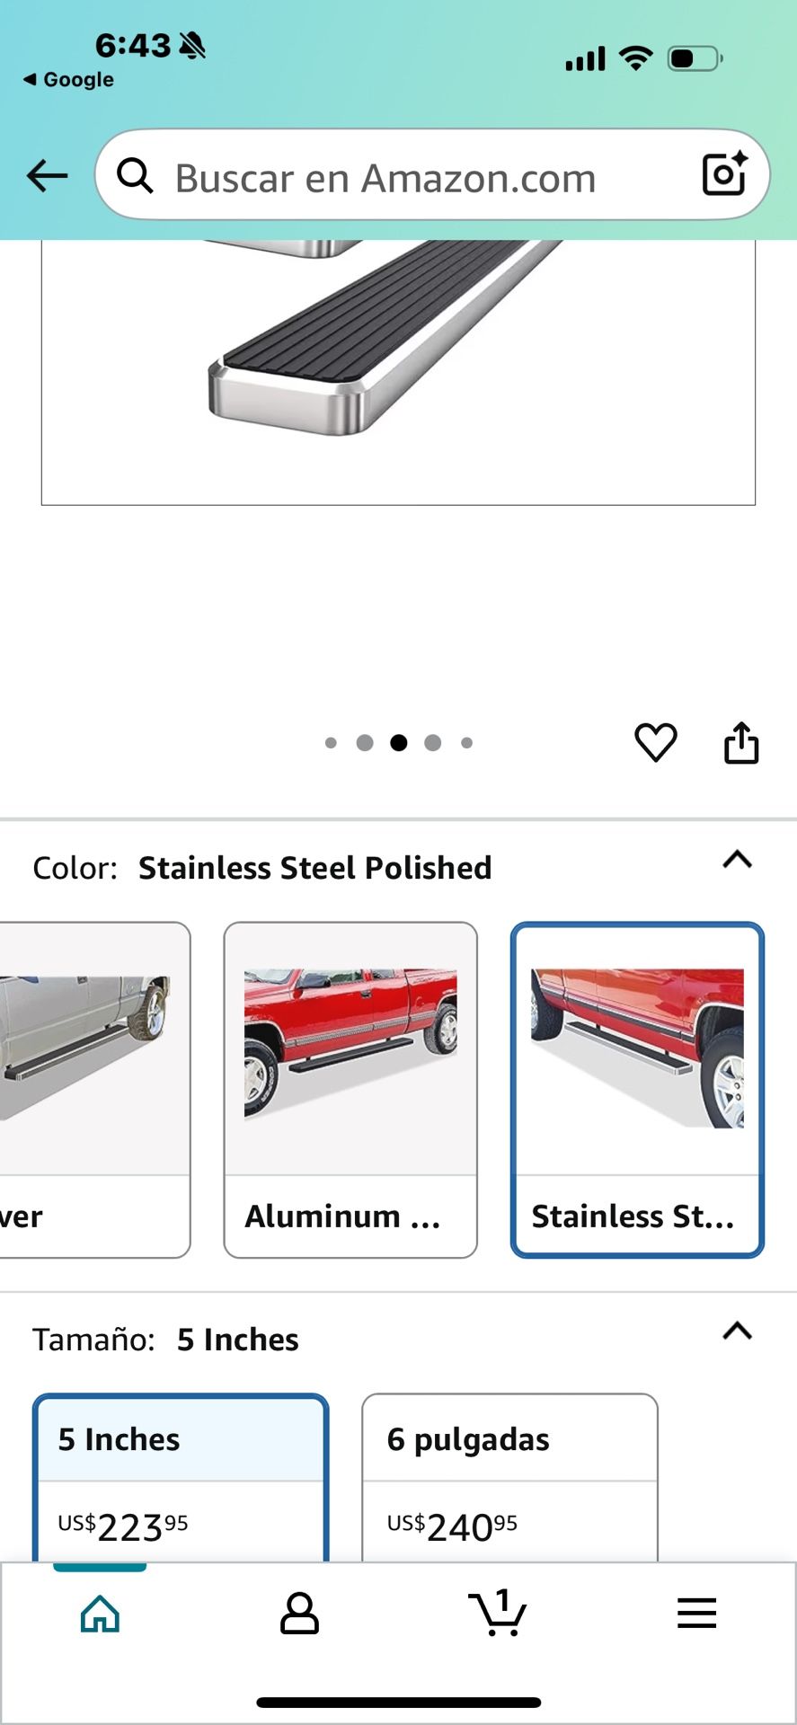Image resolution: width=797 pixels, height=1725 pixels.
Task: Tap the share icon
Action: pos(741,742)
